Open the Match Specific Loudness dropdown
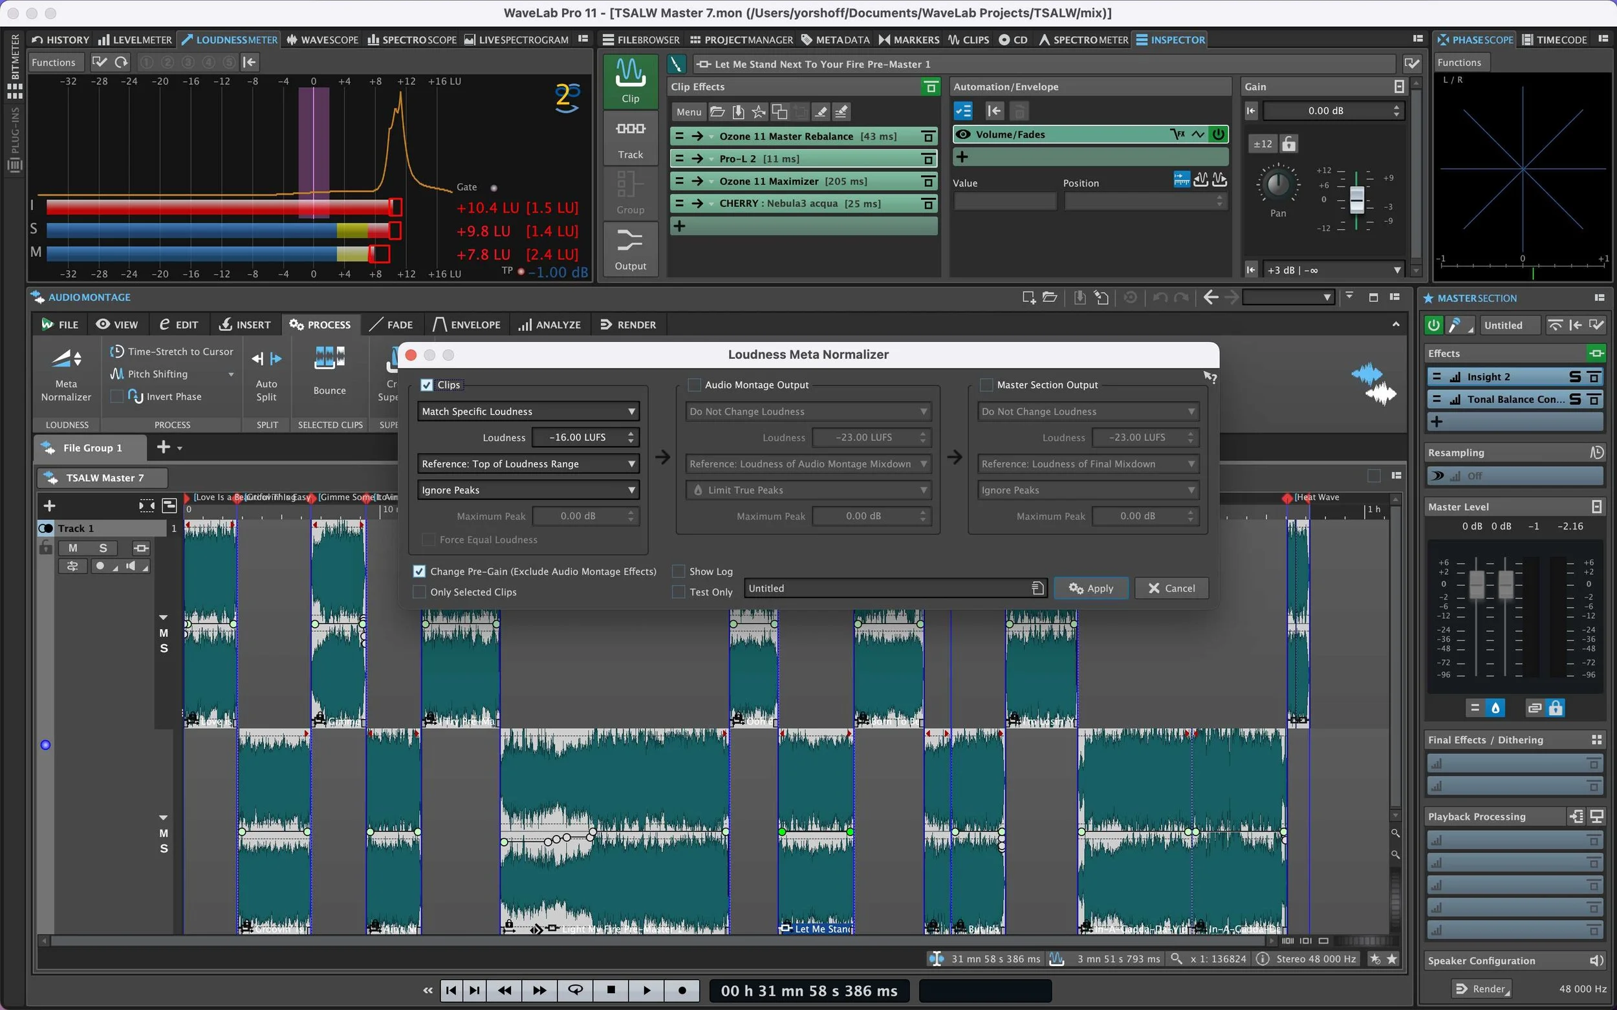Image resolution: width=1617 pixels, height=1010 pixels. [528, 411]
